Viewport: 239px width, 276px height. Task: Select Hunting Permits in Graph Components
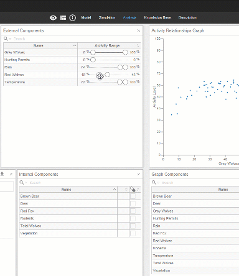195,219
